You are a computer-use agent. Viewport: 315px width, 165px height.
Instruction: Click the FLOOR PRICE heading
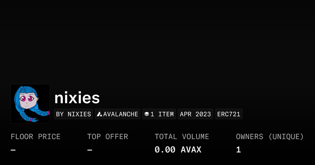[35, 137]
